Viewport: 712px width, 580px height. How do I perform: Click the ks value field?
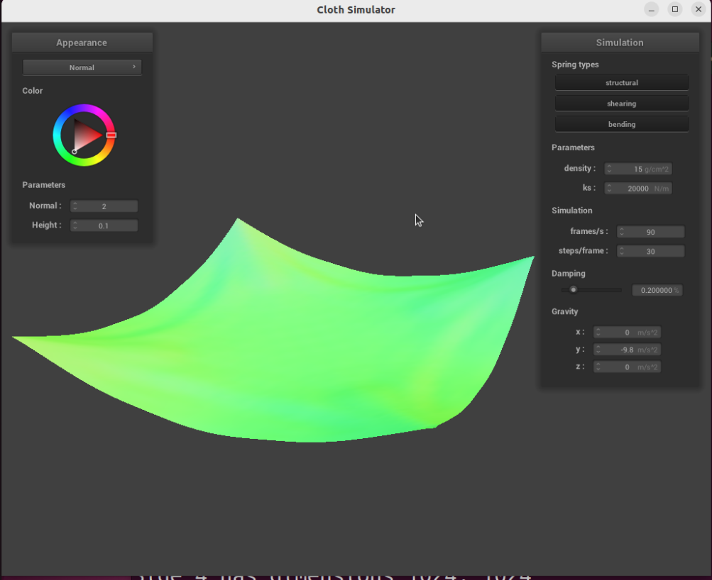pos(638,189)
